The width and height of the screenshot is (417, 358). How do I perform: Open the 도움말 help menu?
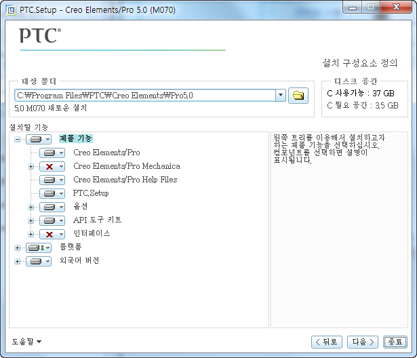click(26, 342)
